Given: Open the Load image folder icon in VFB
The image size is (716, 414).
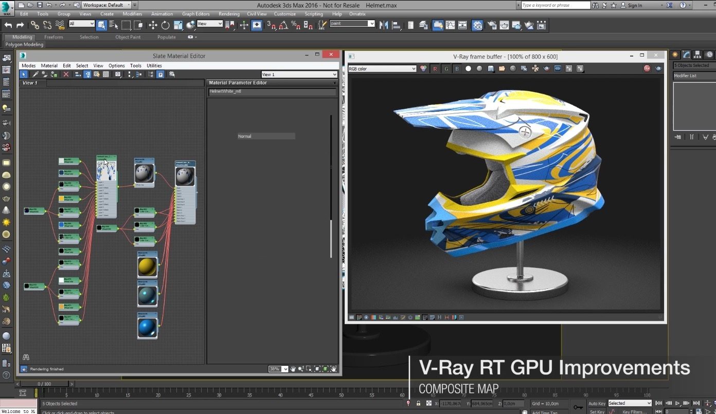Looking at the screenshot, I should tap(502, 68).
